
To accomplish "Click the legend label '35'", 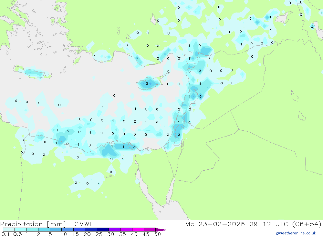I will (x=122, y=234).
